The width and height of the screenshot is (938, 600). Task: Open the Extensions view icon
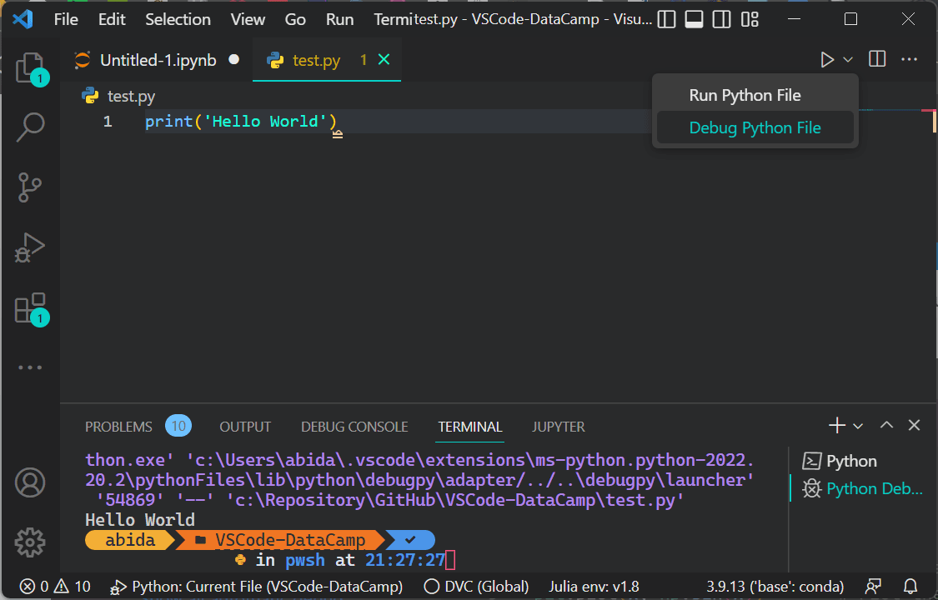click(x=30, y=307)
